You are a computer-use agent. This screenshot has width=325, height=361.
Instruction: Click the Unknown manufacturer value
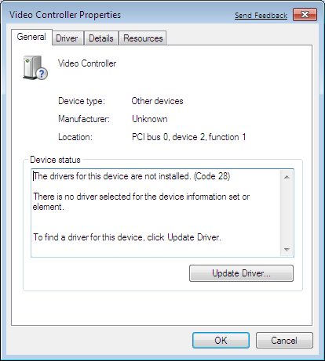[150, 119]
